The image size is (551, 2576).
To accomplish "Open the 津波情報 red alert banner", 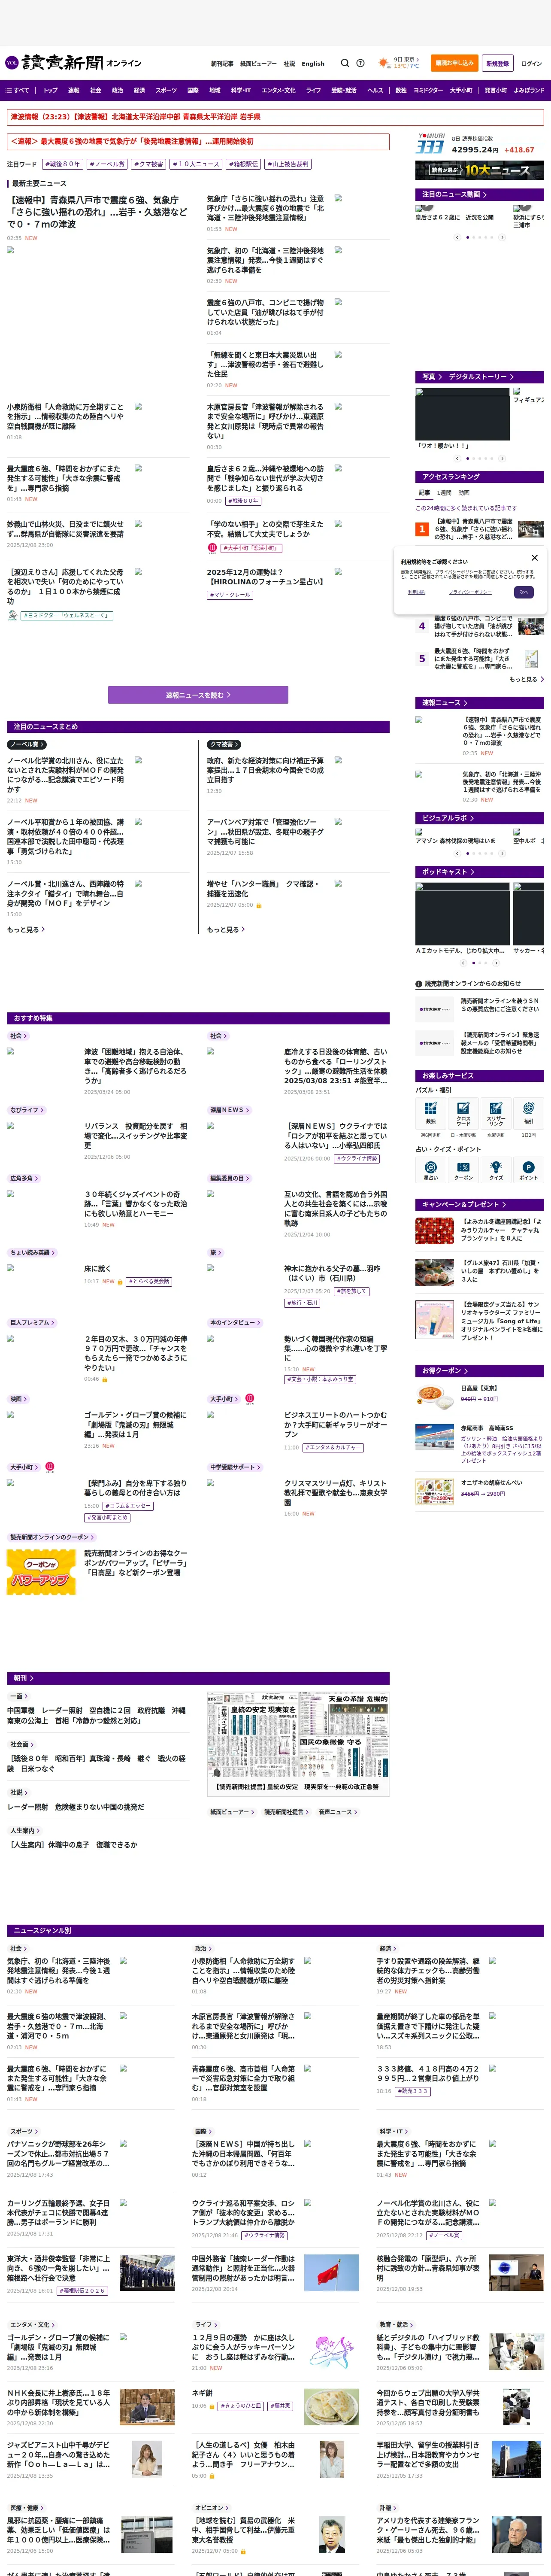I will click(275, 117).
